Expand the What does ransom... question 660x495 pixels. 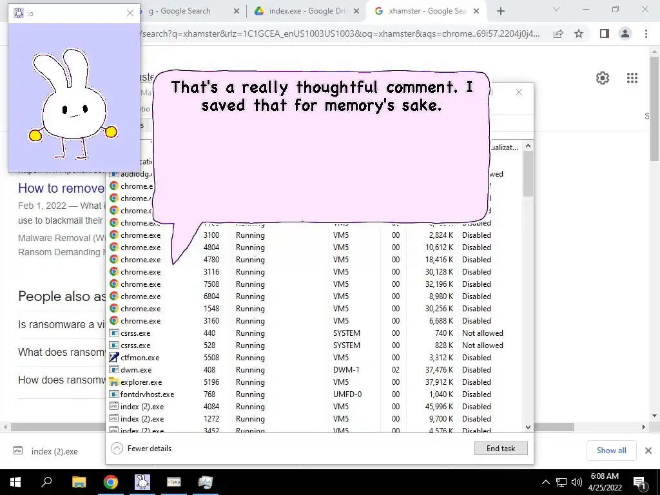point(61,353)
